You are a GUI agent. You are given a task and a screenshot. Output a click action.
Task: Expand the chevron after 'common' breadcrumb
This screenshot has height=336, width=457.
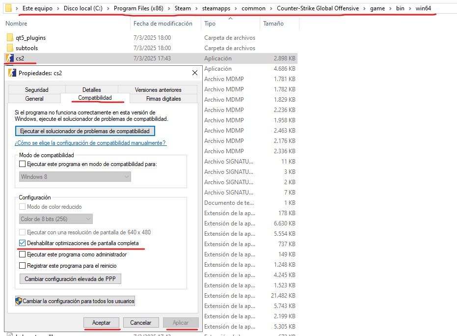pyautogui.click(x=271, y=8)
